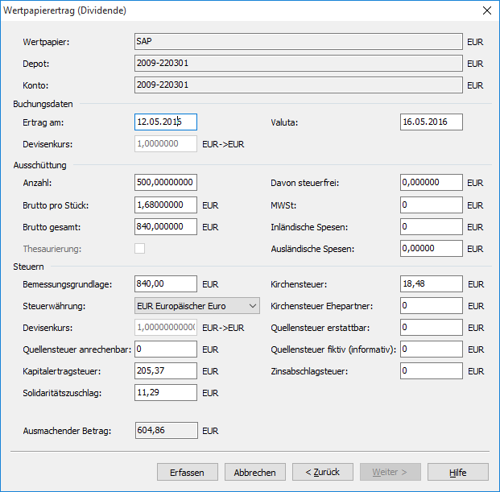Edit the Anzahl input field
The width and height of the screenshot is (500, 492).
[166, 184]
